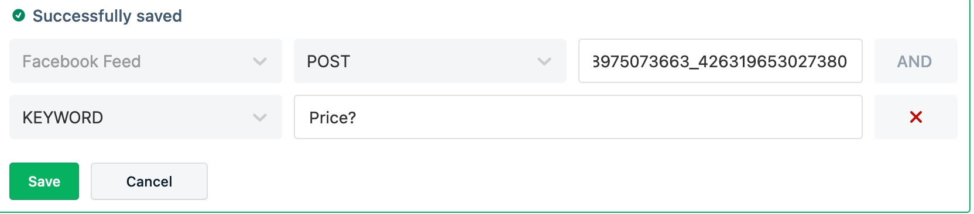This screenshot has width=974, height=214.
Task: Focus the post ID input field
Action: (x=721, y=61)
